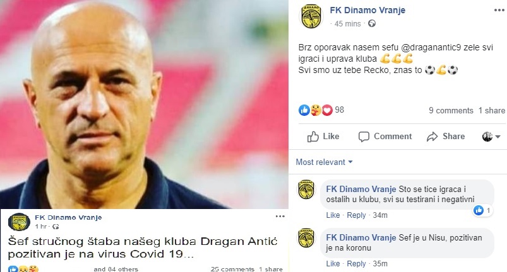Click the Share button under the post

tap(446, 137)
